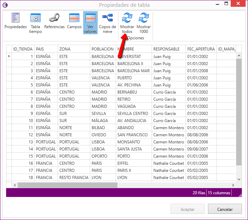This screenshot has height=220, width=248.
Task: Click the FEC_APERTURA column header
Action: 201,49
